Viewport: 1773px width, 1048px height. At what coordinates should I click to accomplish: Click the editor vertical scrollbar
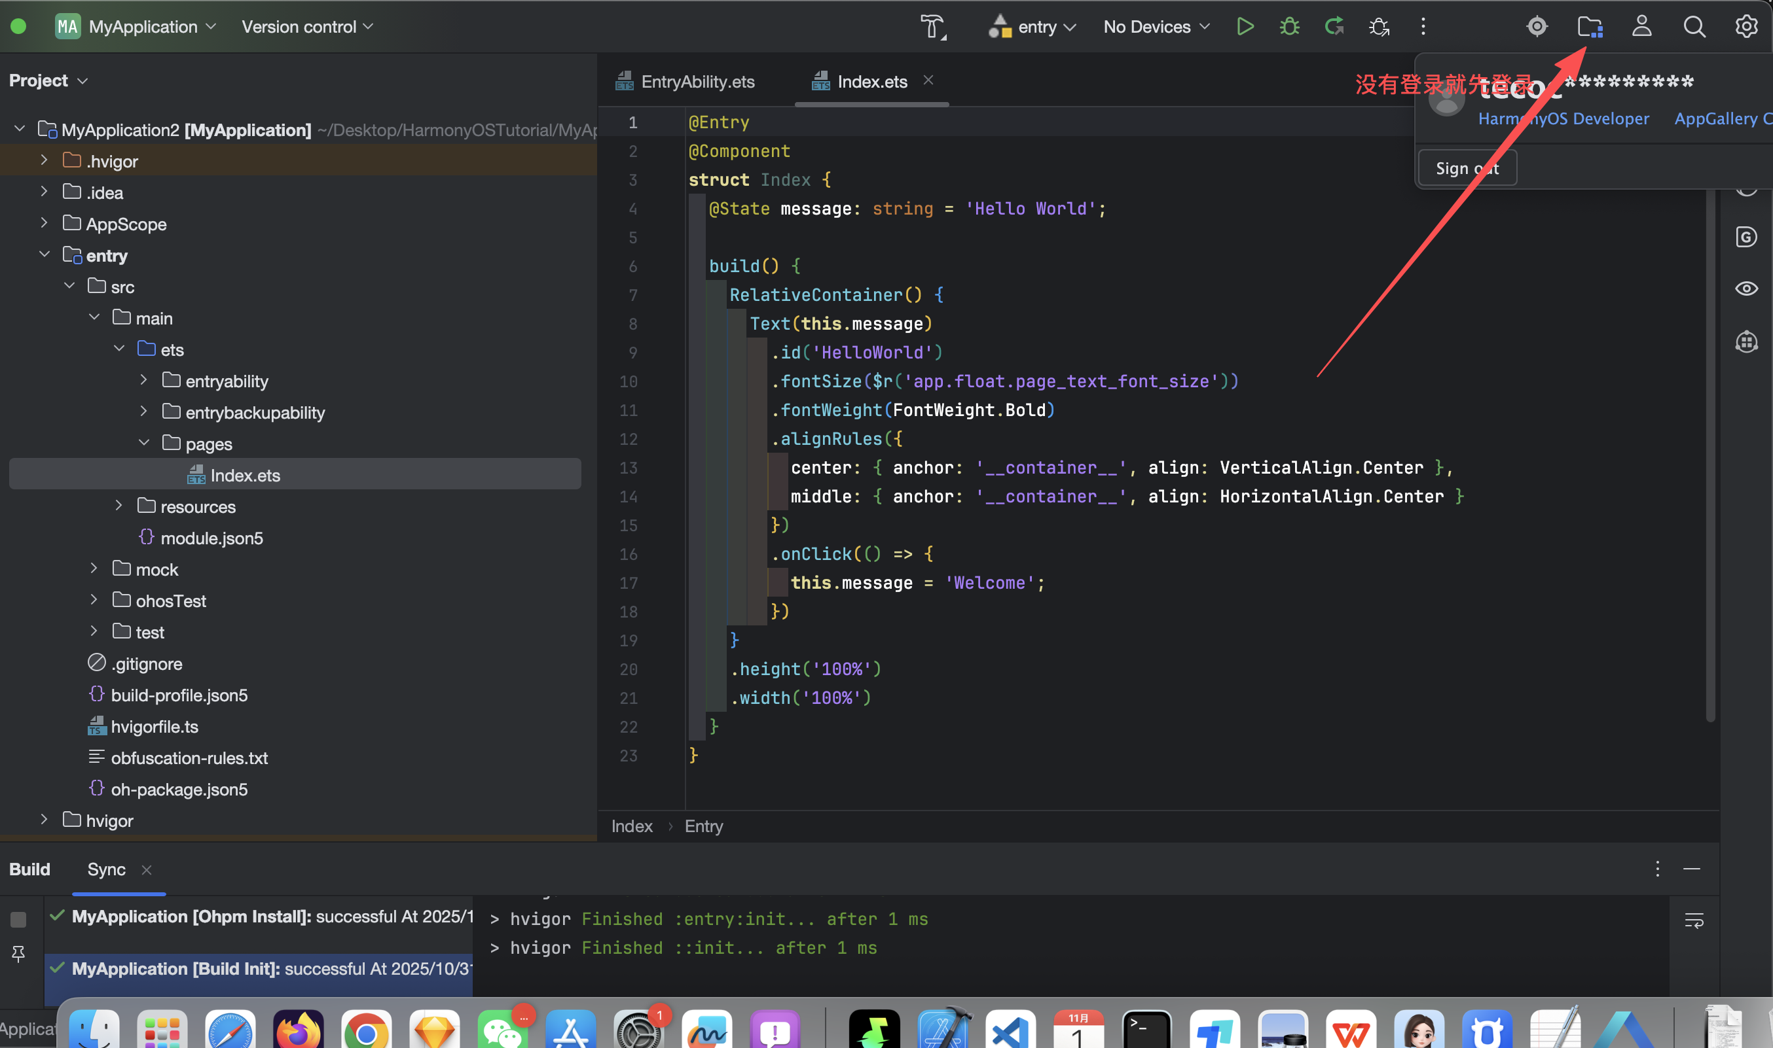1710,452
